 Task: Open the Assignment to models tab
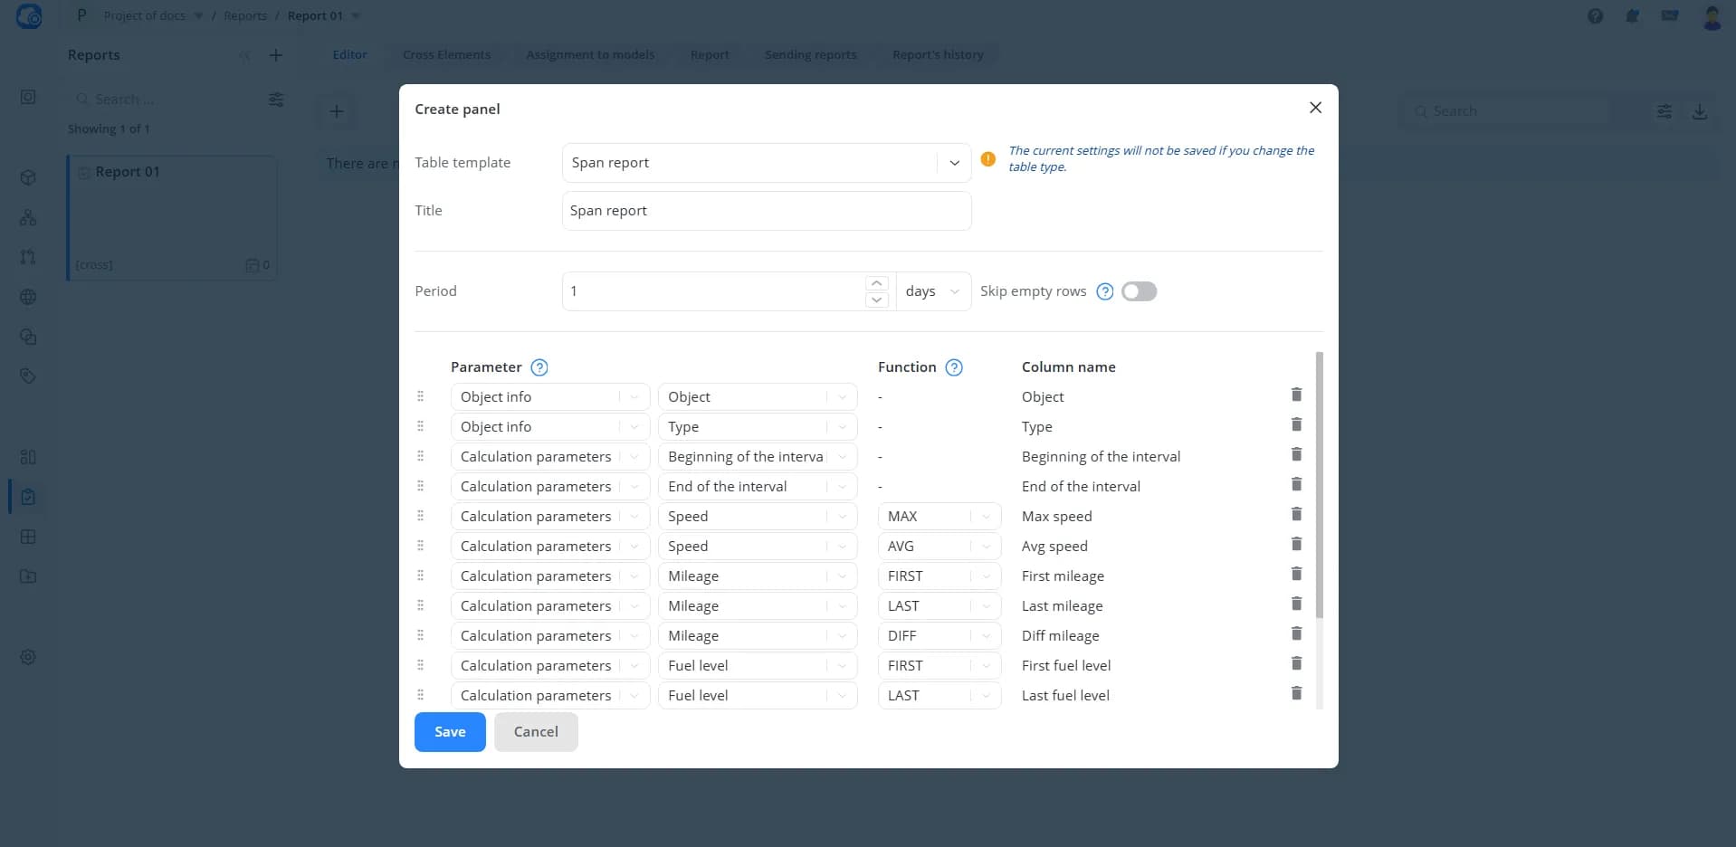pos(590,54)
